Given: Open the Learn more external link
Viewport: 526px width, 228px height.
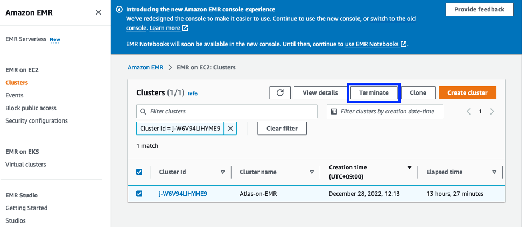Looking at the screenshot, I should point(169,28).
